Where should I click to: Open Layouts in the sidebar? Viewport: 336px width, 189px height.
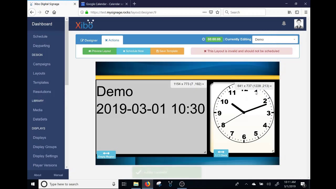point(39,73)
